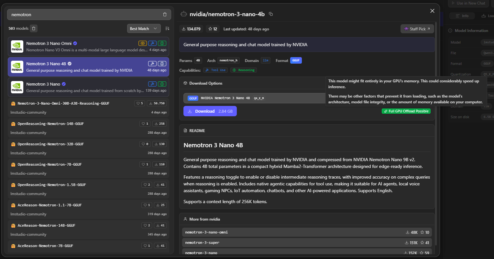Click the blue GGUF tag next to Format
The width and height of the screenshot is (494, 259).
pos(296,60)
